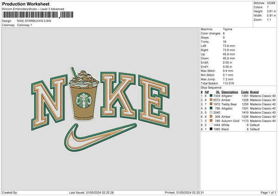Screen dimensions: 278x196
Task: Click the letter E in the design
Action: coord(154,101)
